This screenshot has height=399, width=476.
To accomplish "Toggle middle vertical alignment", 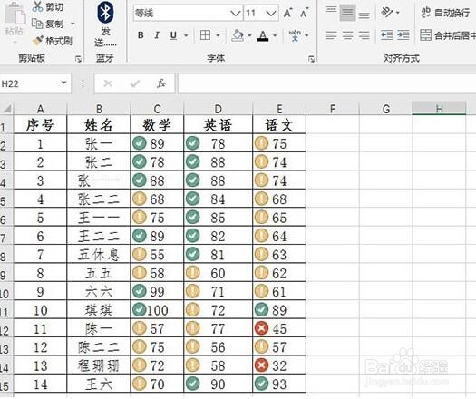I will click(347, 13).
